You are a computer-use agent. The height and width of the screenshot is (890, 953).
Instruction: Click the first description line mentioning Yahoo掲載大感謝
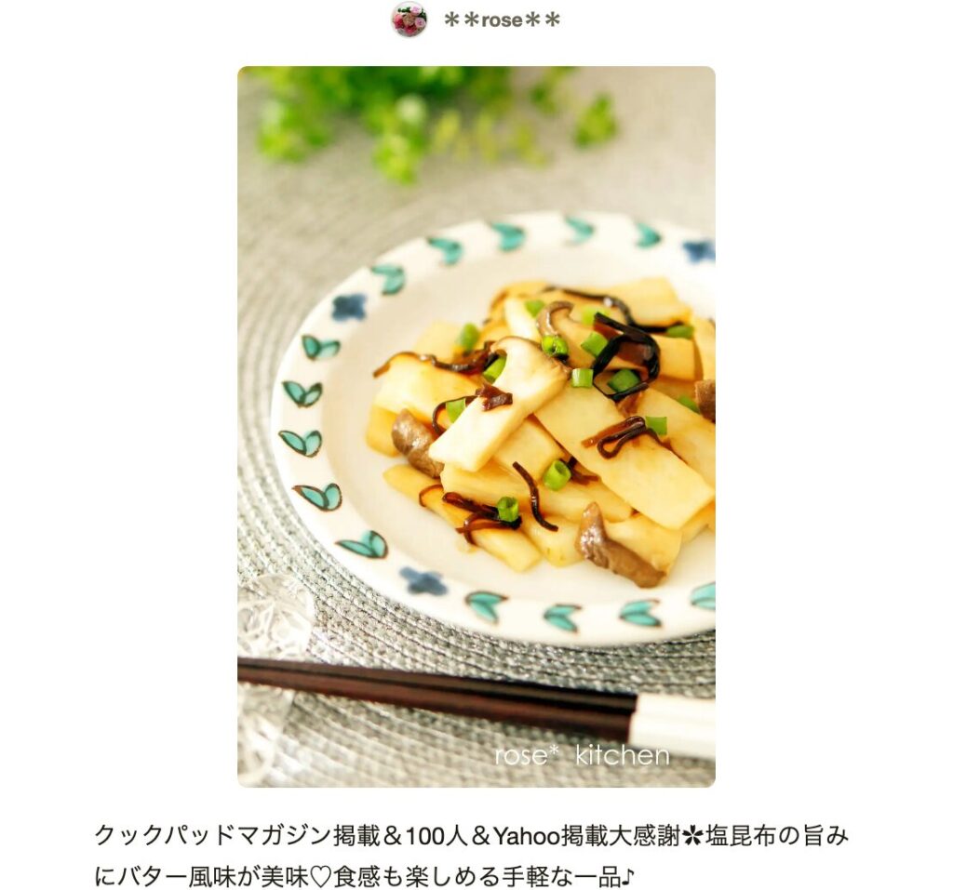coord(472,837)
